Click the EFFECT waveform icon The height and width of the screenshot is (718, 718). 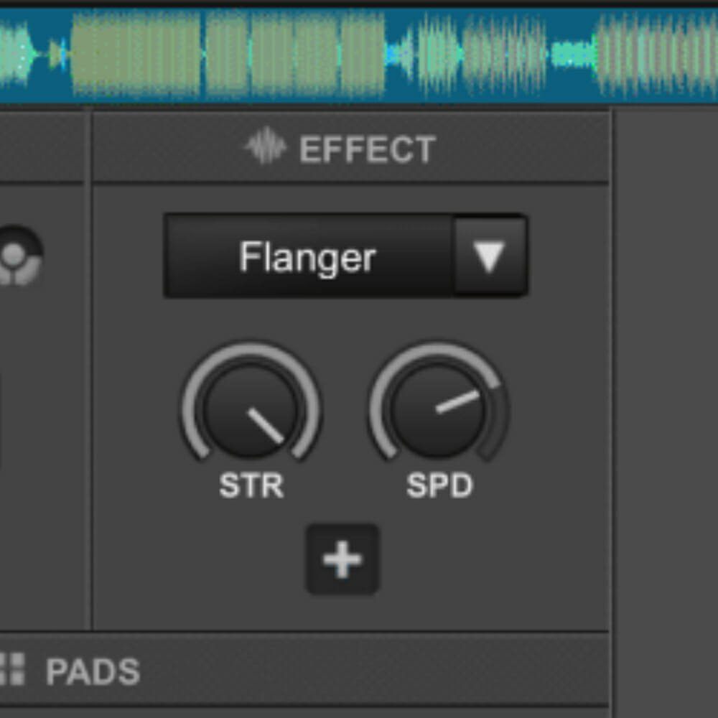pyautogui.click(x=266, y=147)
